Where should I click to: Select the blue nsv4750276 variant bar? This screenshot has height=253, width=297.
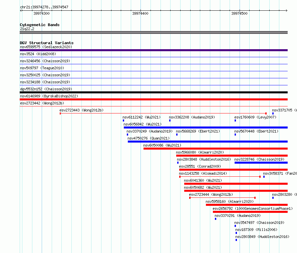[208, 142]
